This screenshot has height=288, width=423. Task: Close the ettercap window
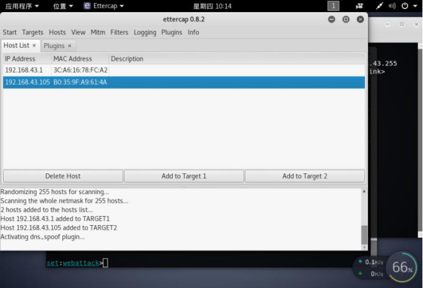click(x=360, y=20)
